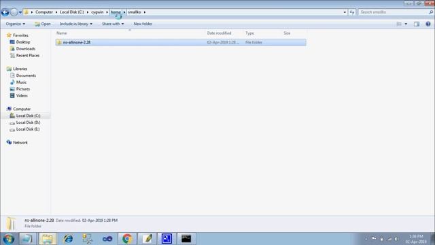Screen dimensions: 435x245
Task: Launch Google Chrome from the taskbar
Action: tap(127, 239)
